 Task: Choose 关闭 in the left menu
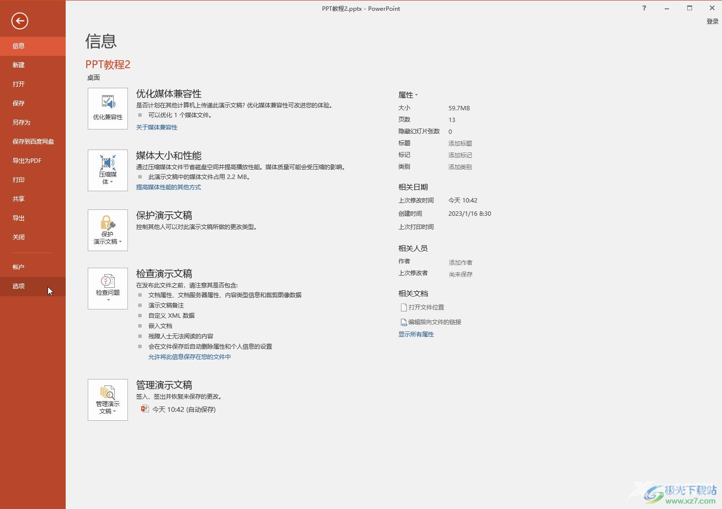coord(33,237)
